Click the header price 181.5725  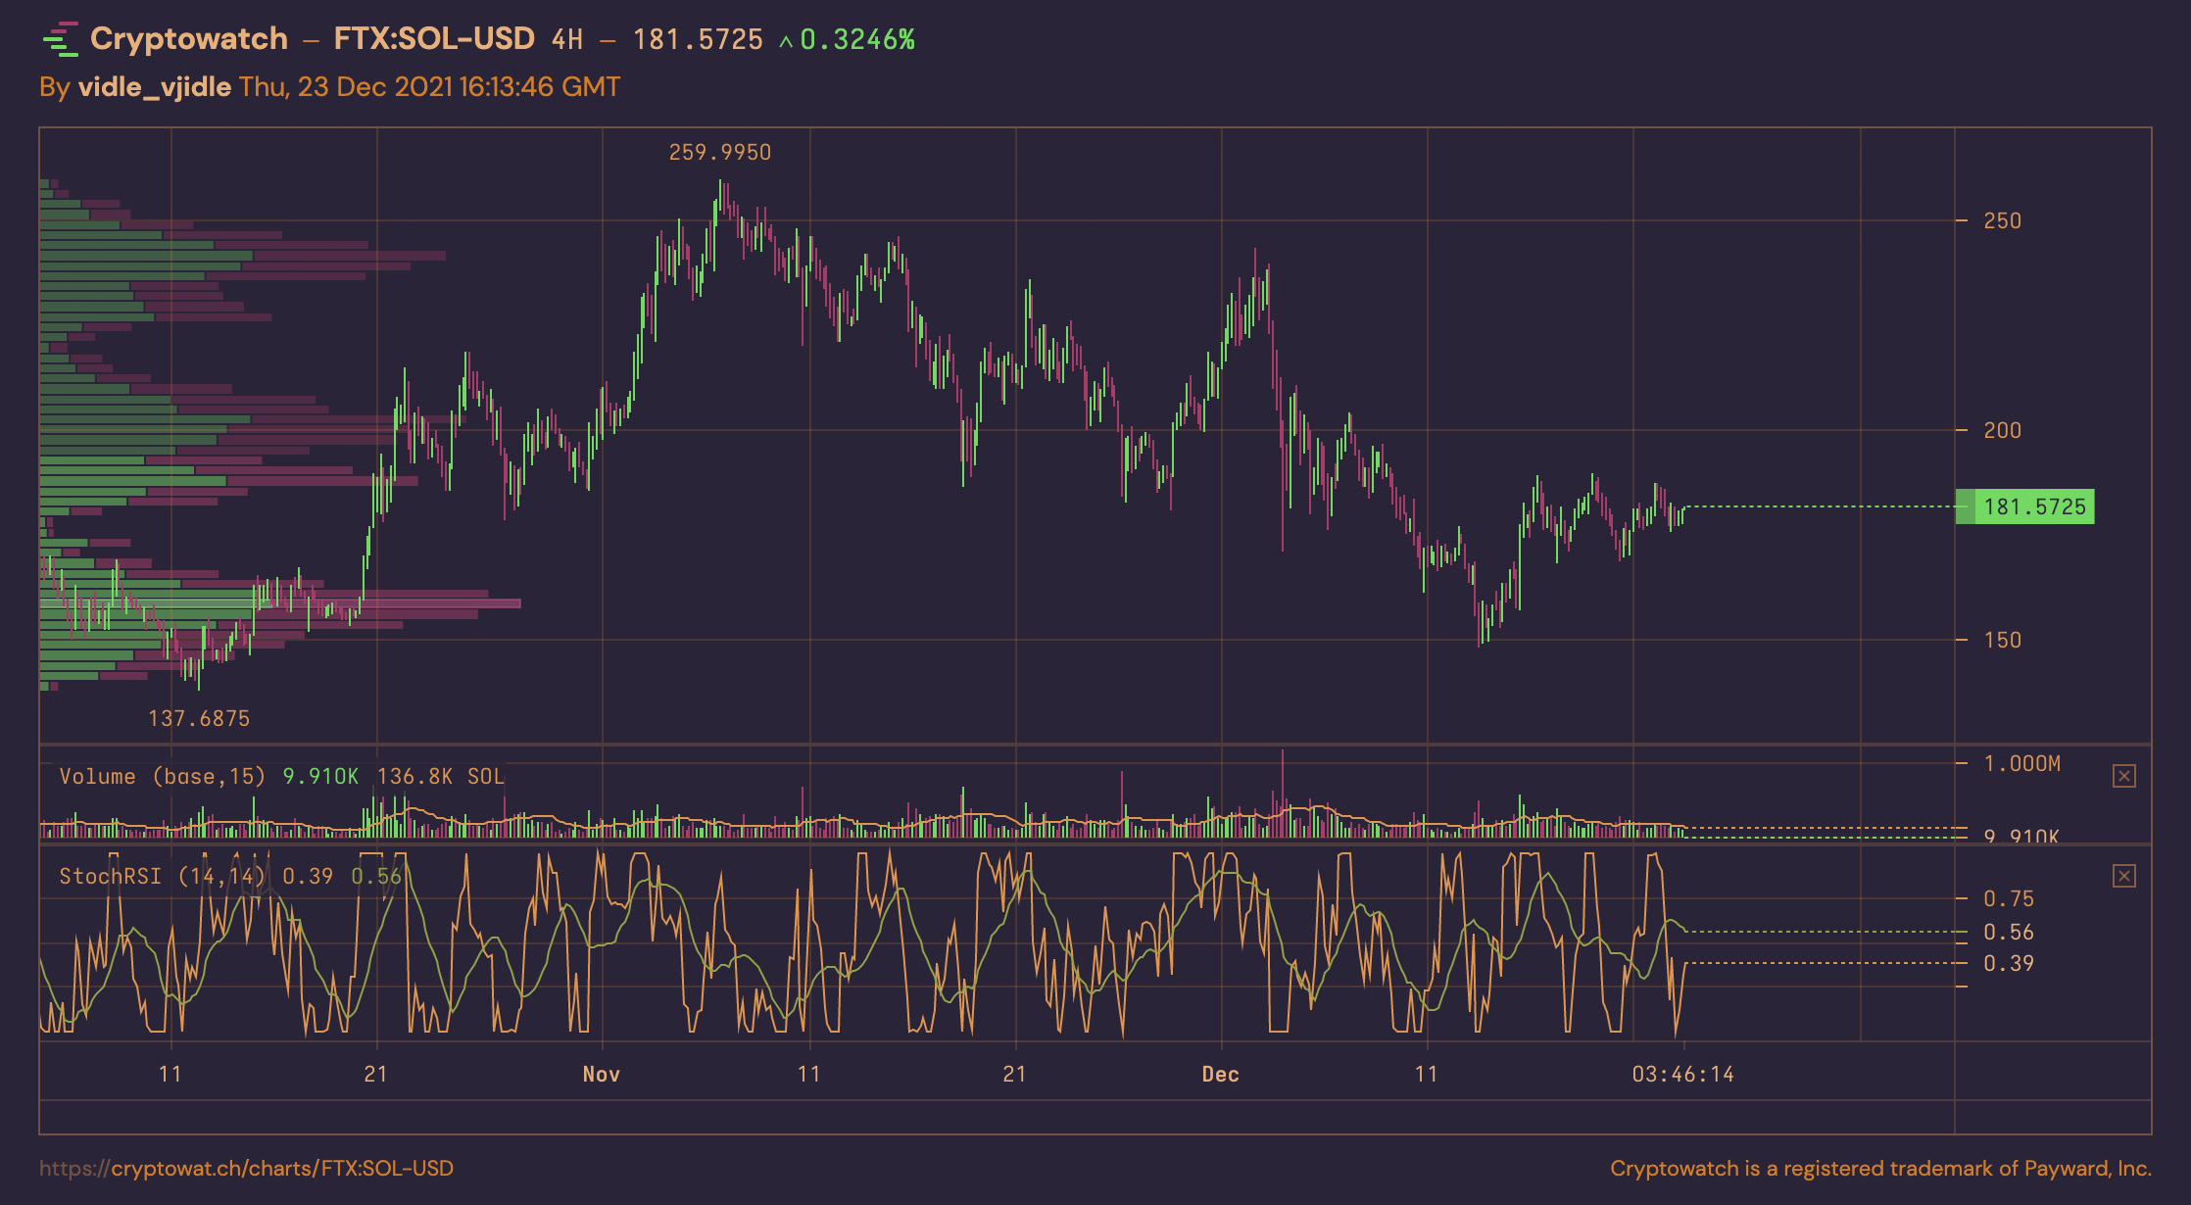(x=698, y=39)
